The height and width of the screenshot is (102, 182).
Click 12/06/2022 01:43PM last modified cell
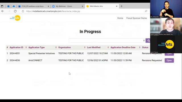coord(97,60)
